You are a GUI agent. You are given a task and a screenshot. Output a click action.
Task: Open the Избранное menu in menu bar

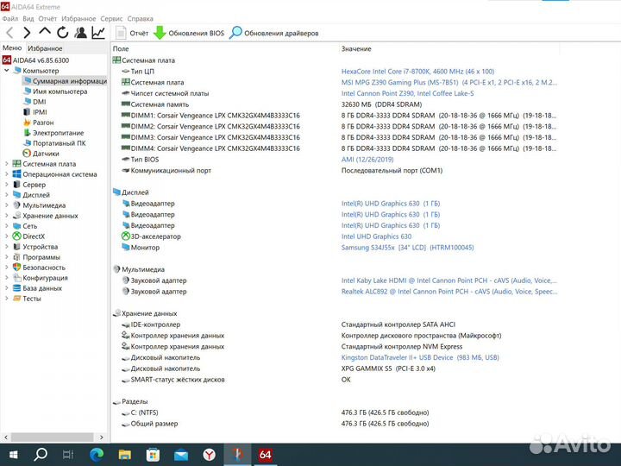pos(78,19)
